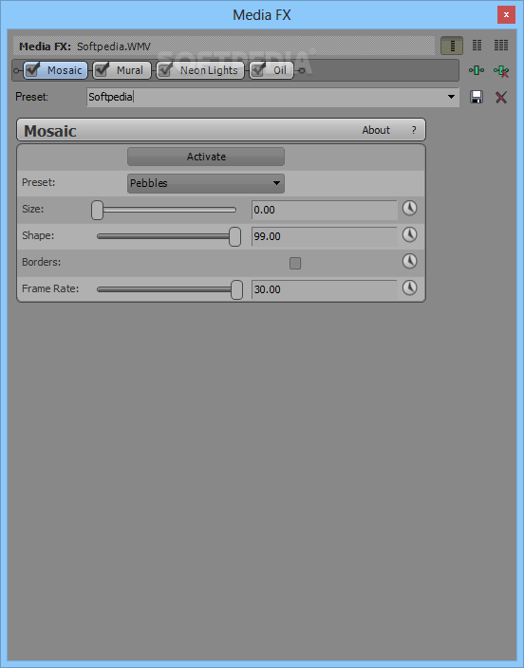Toggle the Neon Lights effect checkbox

point(165,70)
